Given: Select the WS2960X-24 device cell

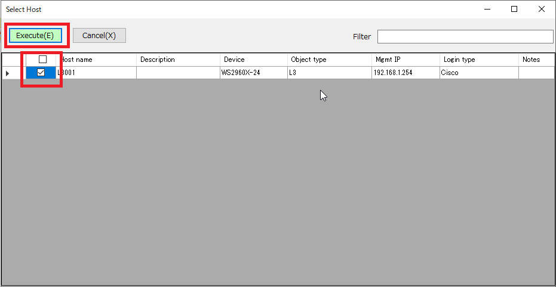Looking at the screenshot, I should [253, 73].
